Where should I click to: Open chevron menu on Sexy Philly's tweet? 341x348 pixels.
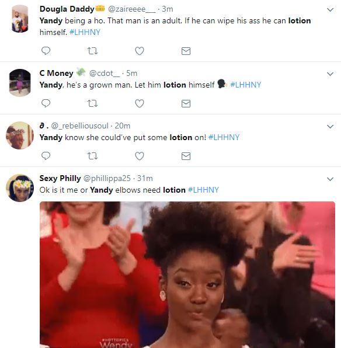coord(330,179)
